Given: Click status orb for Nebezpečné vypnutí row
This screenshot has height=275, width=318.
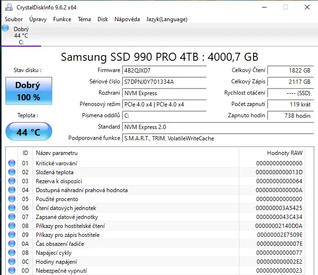Looking at the screenshot, I should click(12, 270).
